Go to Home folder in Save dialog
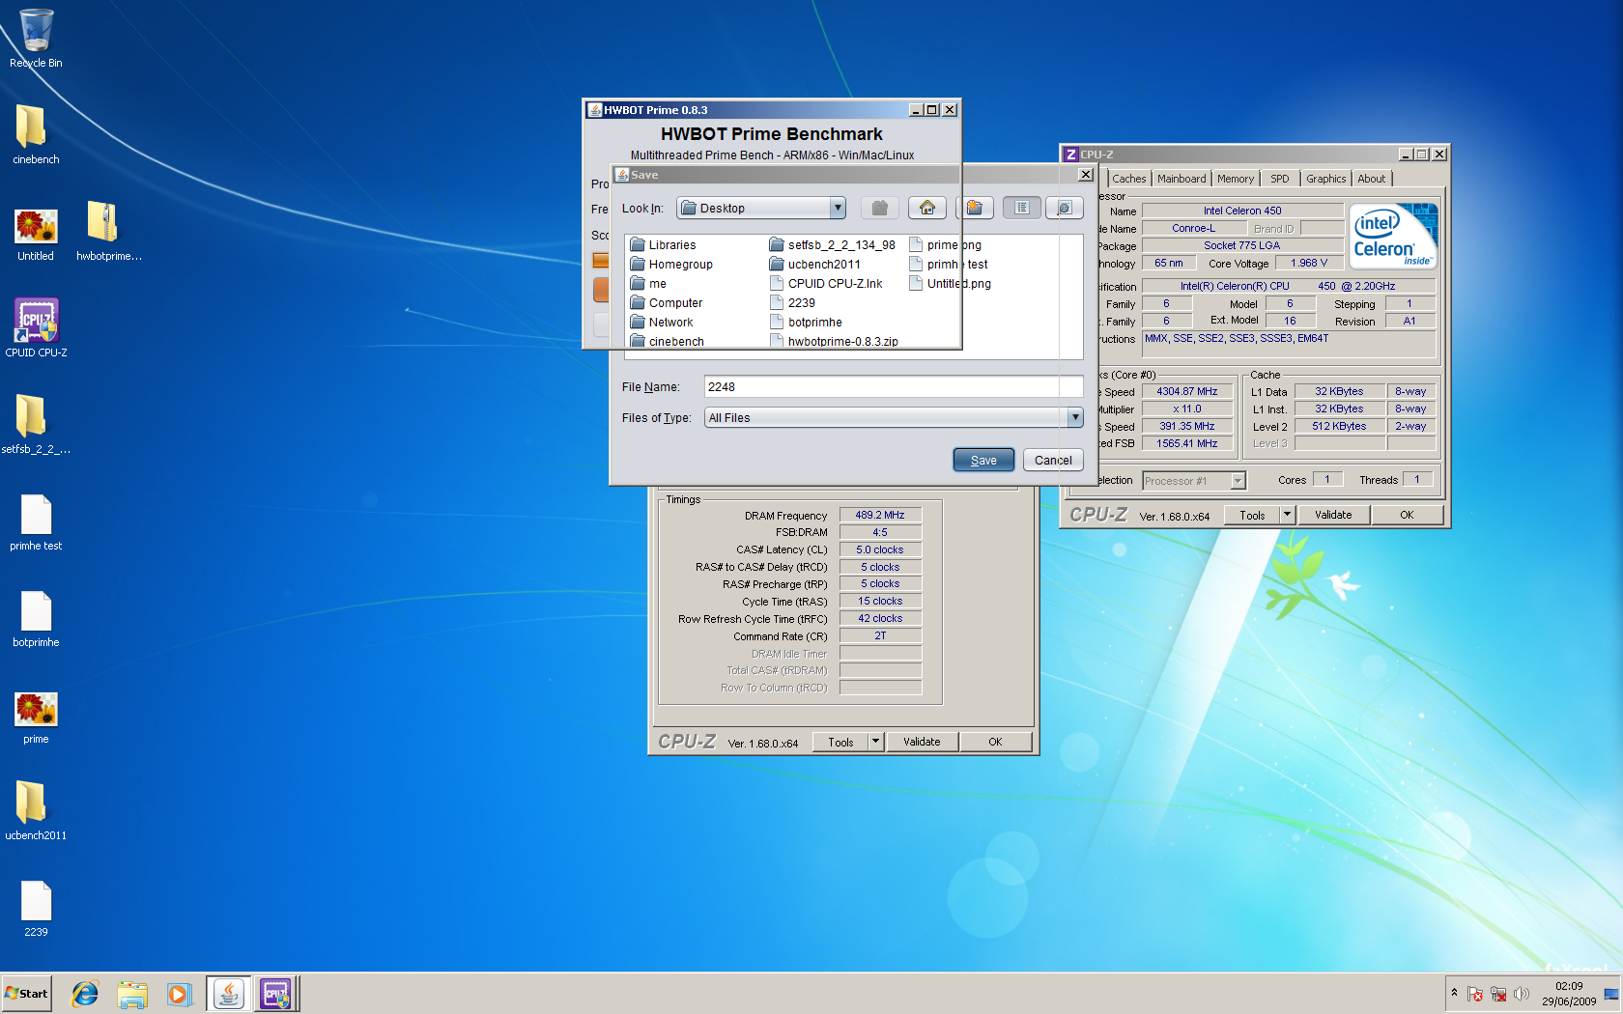Viewport: 1623px width, 1014px height. (926, 208)
